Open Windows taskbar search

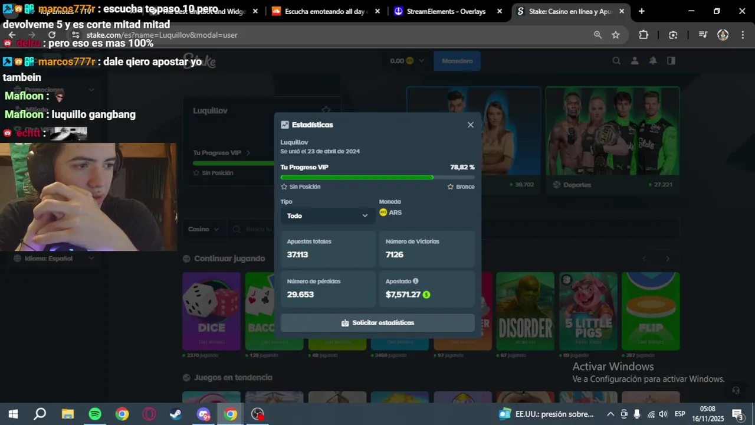click(x=40, y=414)
